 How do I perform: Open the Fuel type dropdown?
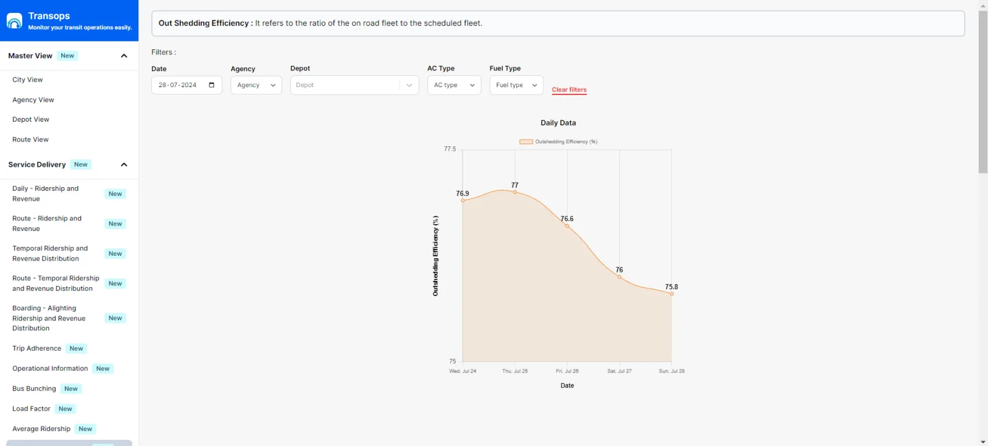tap(516, 85)
